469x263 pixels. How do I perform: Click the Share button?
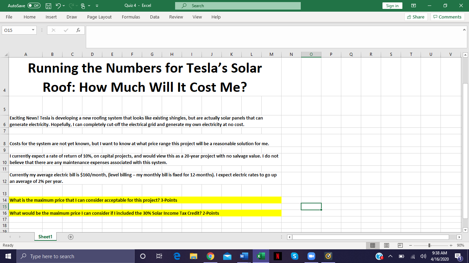click(x=415, y=17)
